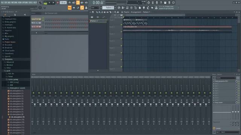Click the wait-for-input icon next to metronome
The height and width of the screenshot is (135, 241).
[74, 3]
